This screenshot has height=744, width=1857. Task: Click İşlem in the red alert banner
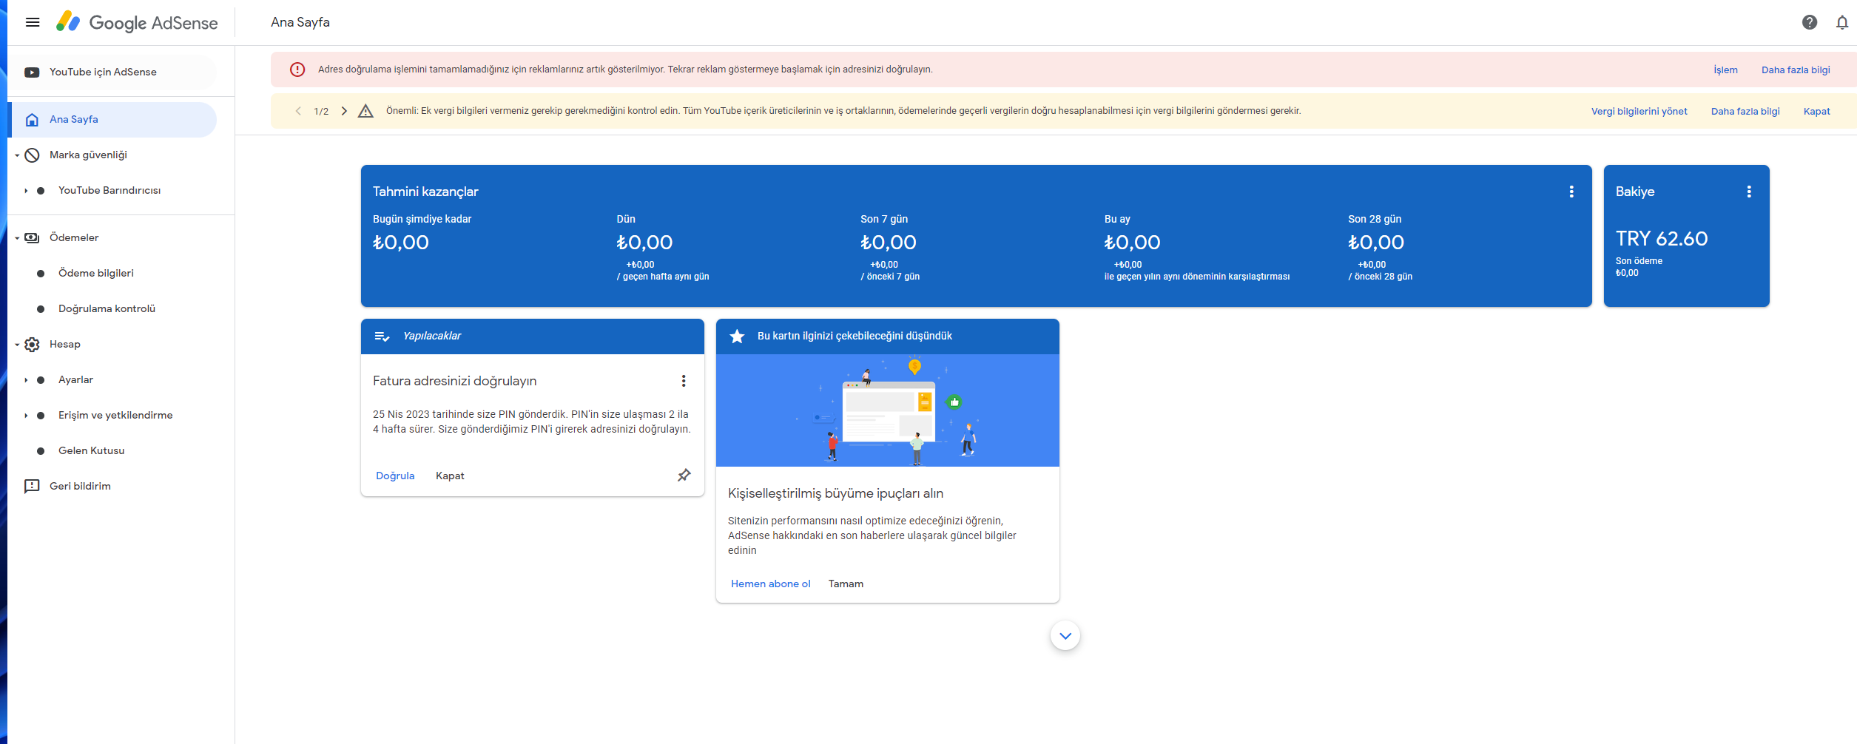pos(1725,70)
